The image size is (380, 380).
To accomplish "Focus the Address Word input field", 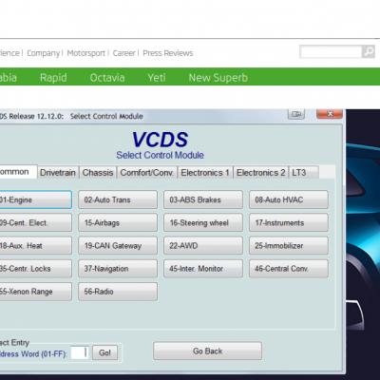I will click(x=80, y=352).
